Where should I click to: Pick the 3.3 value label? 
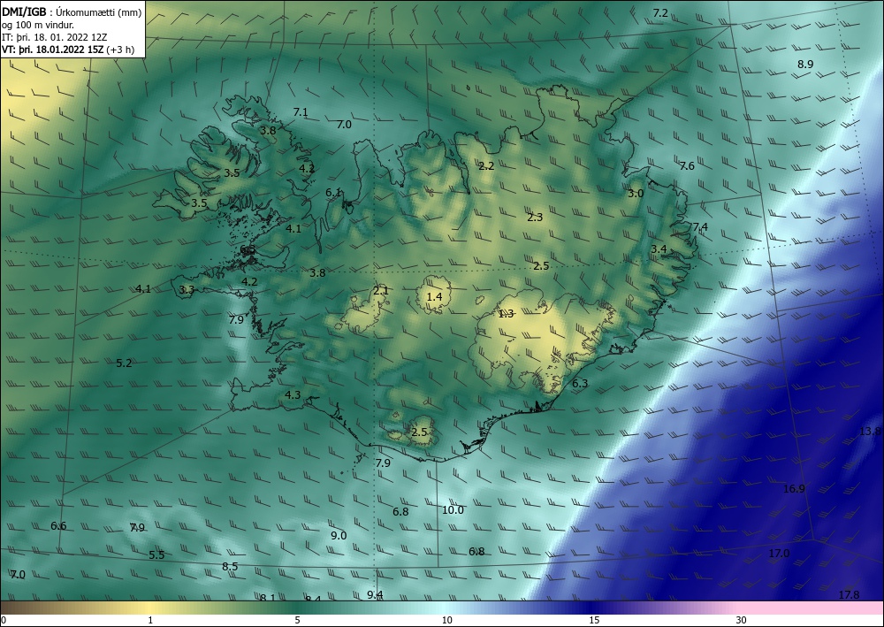click(187, 290)
